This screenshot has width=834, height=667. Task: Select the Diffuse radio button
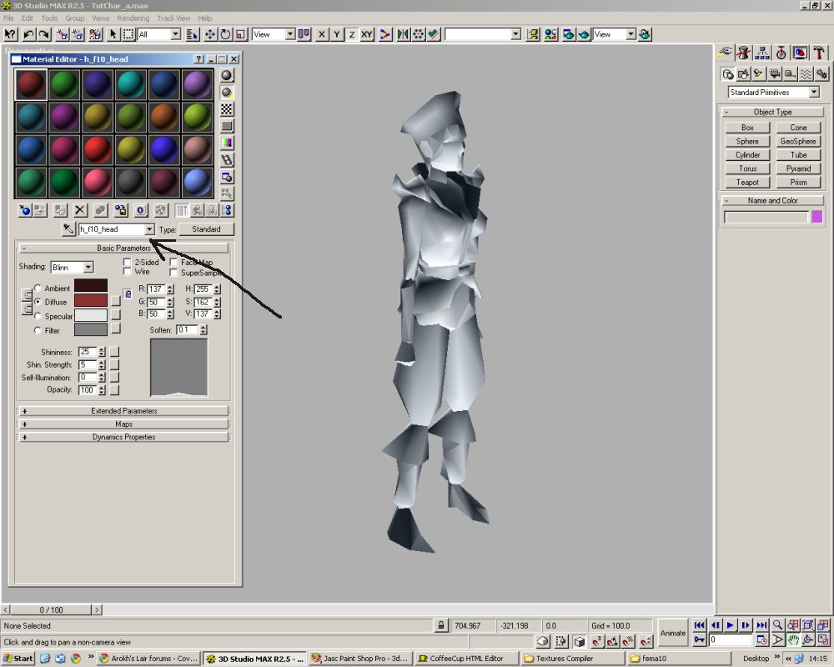coord(38,302)
